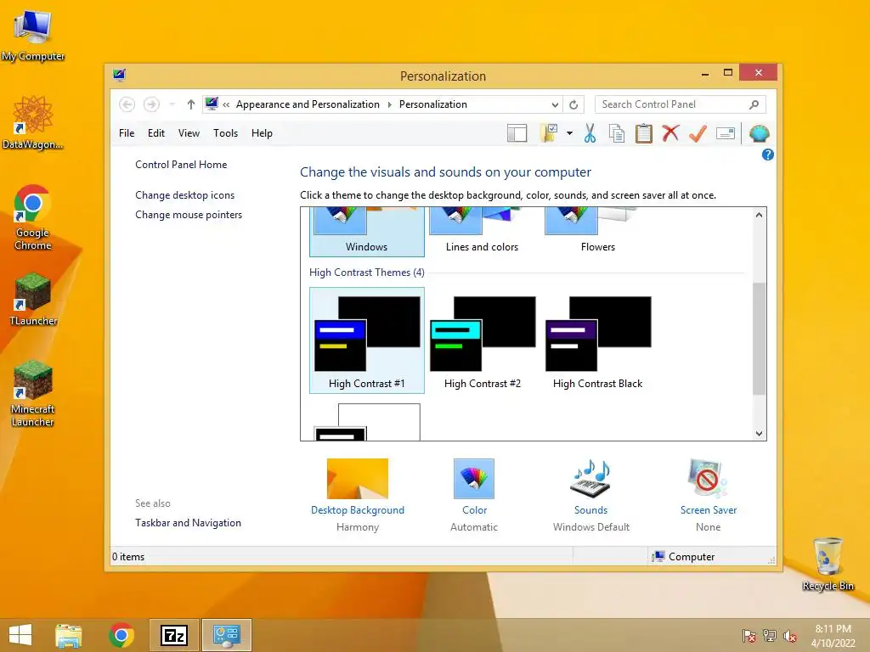870x652 pixels.
Task: Select the Minecraft Launcher desktop shortcut
Action: pyautogui.click(x=33, y=394)
